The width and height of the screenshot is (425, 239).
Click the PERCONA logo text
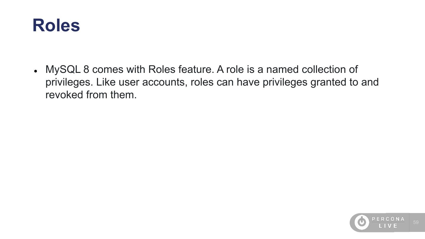pyautogui.click(x=388, y=219)
